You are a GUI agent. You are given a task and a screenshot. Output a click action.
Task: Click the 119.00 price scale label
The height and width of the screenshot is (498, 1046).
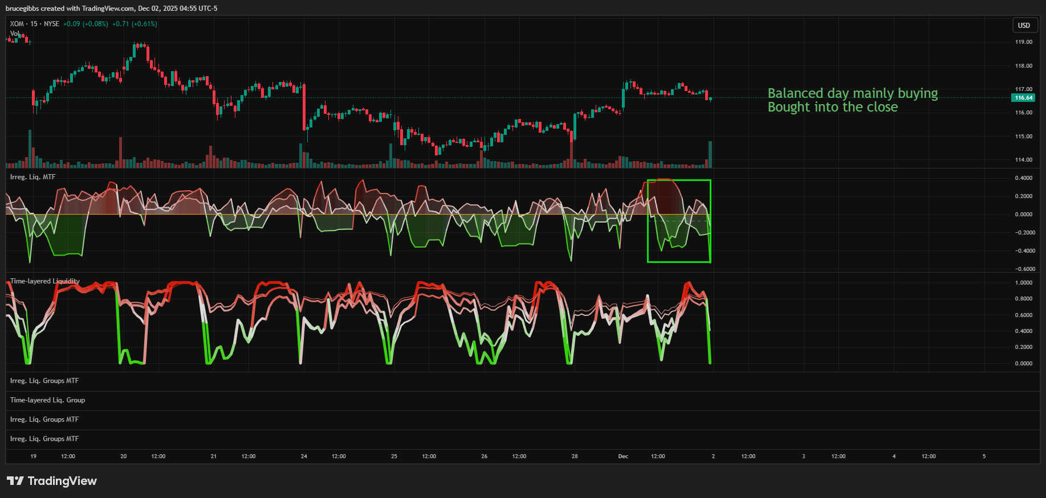(1023, 42)
